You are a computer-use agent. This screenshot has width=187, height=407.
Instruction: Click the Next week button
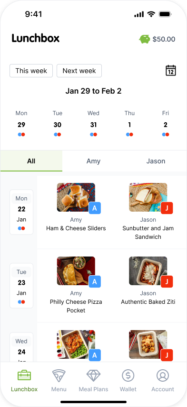79,71
